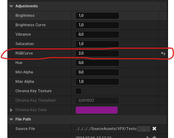Edit the Brightness Curve value field
Viewport: 174px width, 138px height.
(x=97, y=25)
